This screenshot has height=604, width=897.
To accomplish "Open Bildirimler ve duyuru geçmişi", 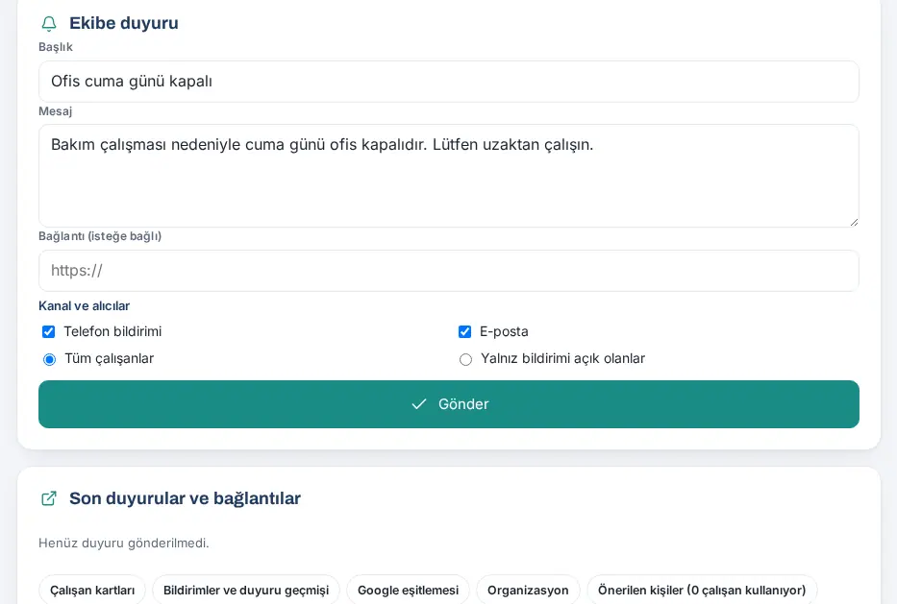I will [246, 590].
